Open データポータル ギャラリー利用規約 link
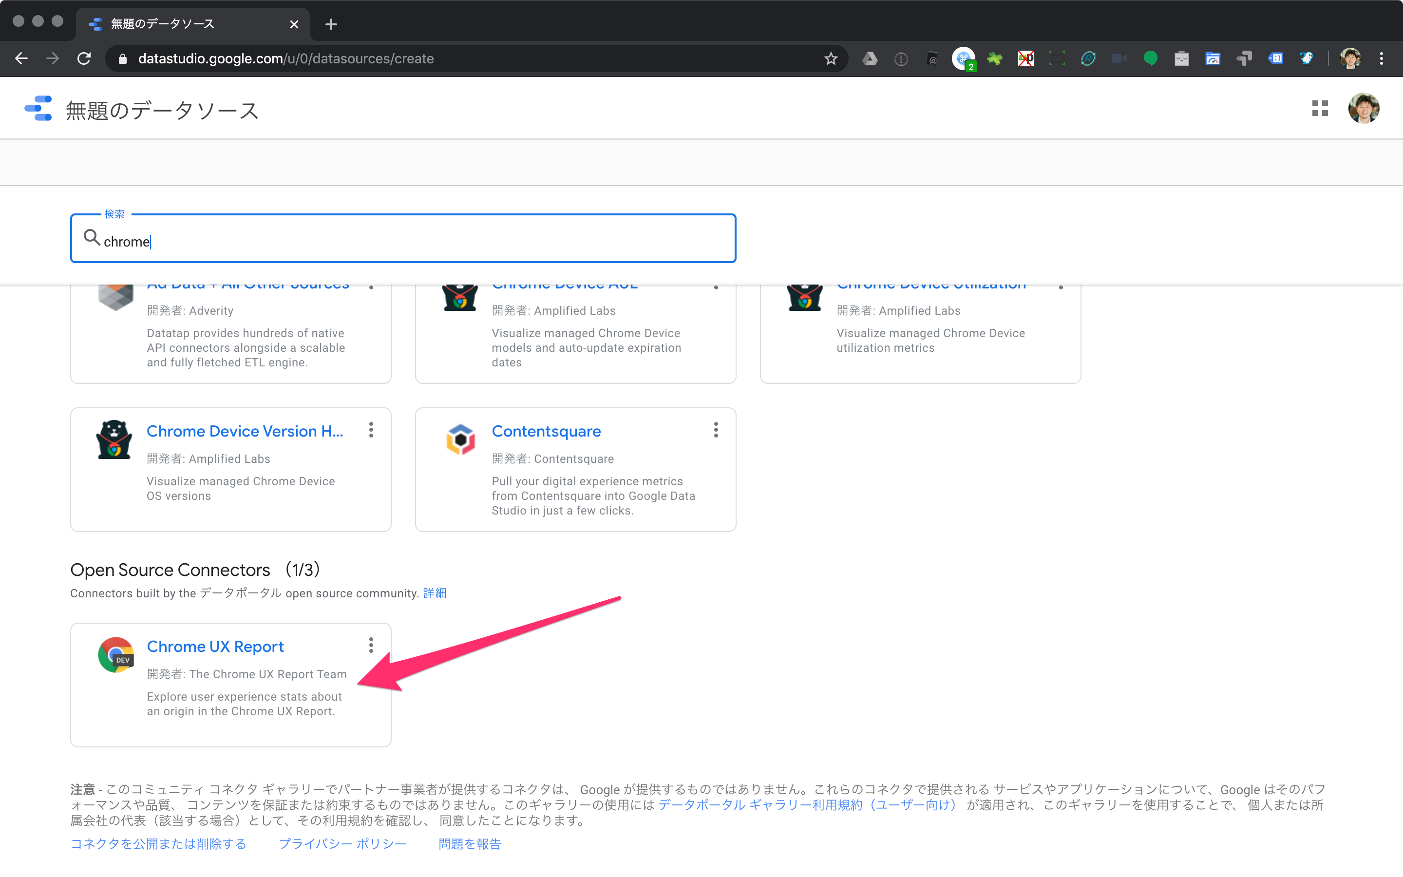Screen dimensions: 1403x877 [x=808, y=804]
